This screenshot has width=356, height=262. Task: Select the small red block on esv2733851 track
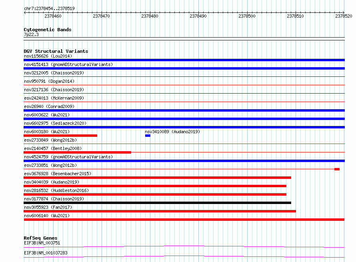337,169
